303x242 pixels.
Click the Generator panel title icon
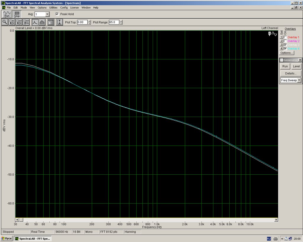282,60
